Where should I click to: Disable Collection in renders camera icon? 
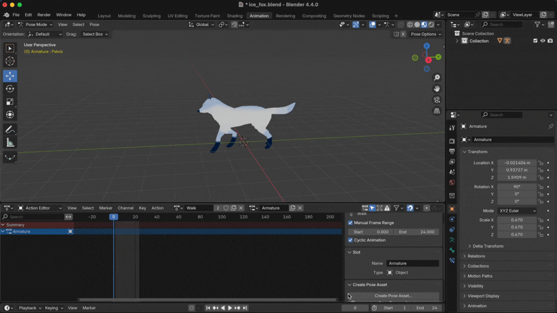point(550,41)
